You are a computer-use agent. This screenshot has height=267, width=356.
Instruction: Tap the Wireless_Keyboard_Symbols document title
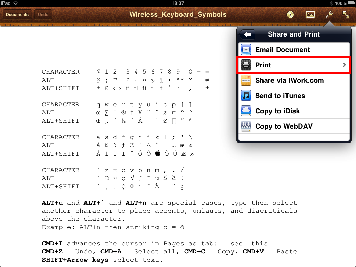(178, 15)
